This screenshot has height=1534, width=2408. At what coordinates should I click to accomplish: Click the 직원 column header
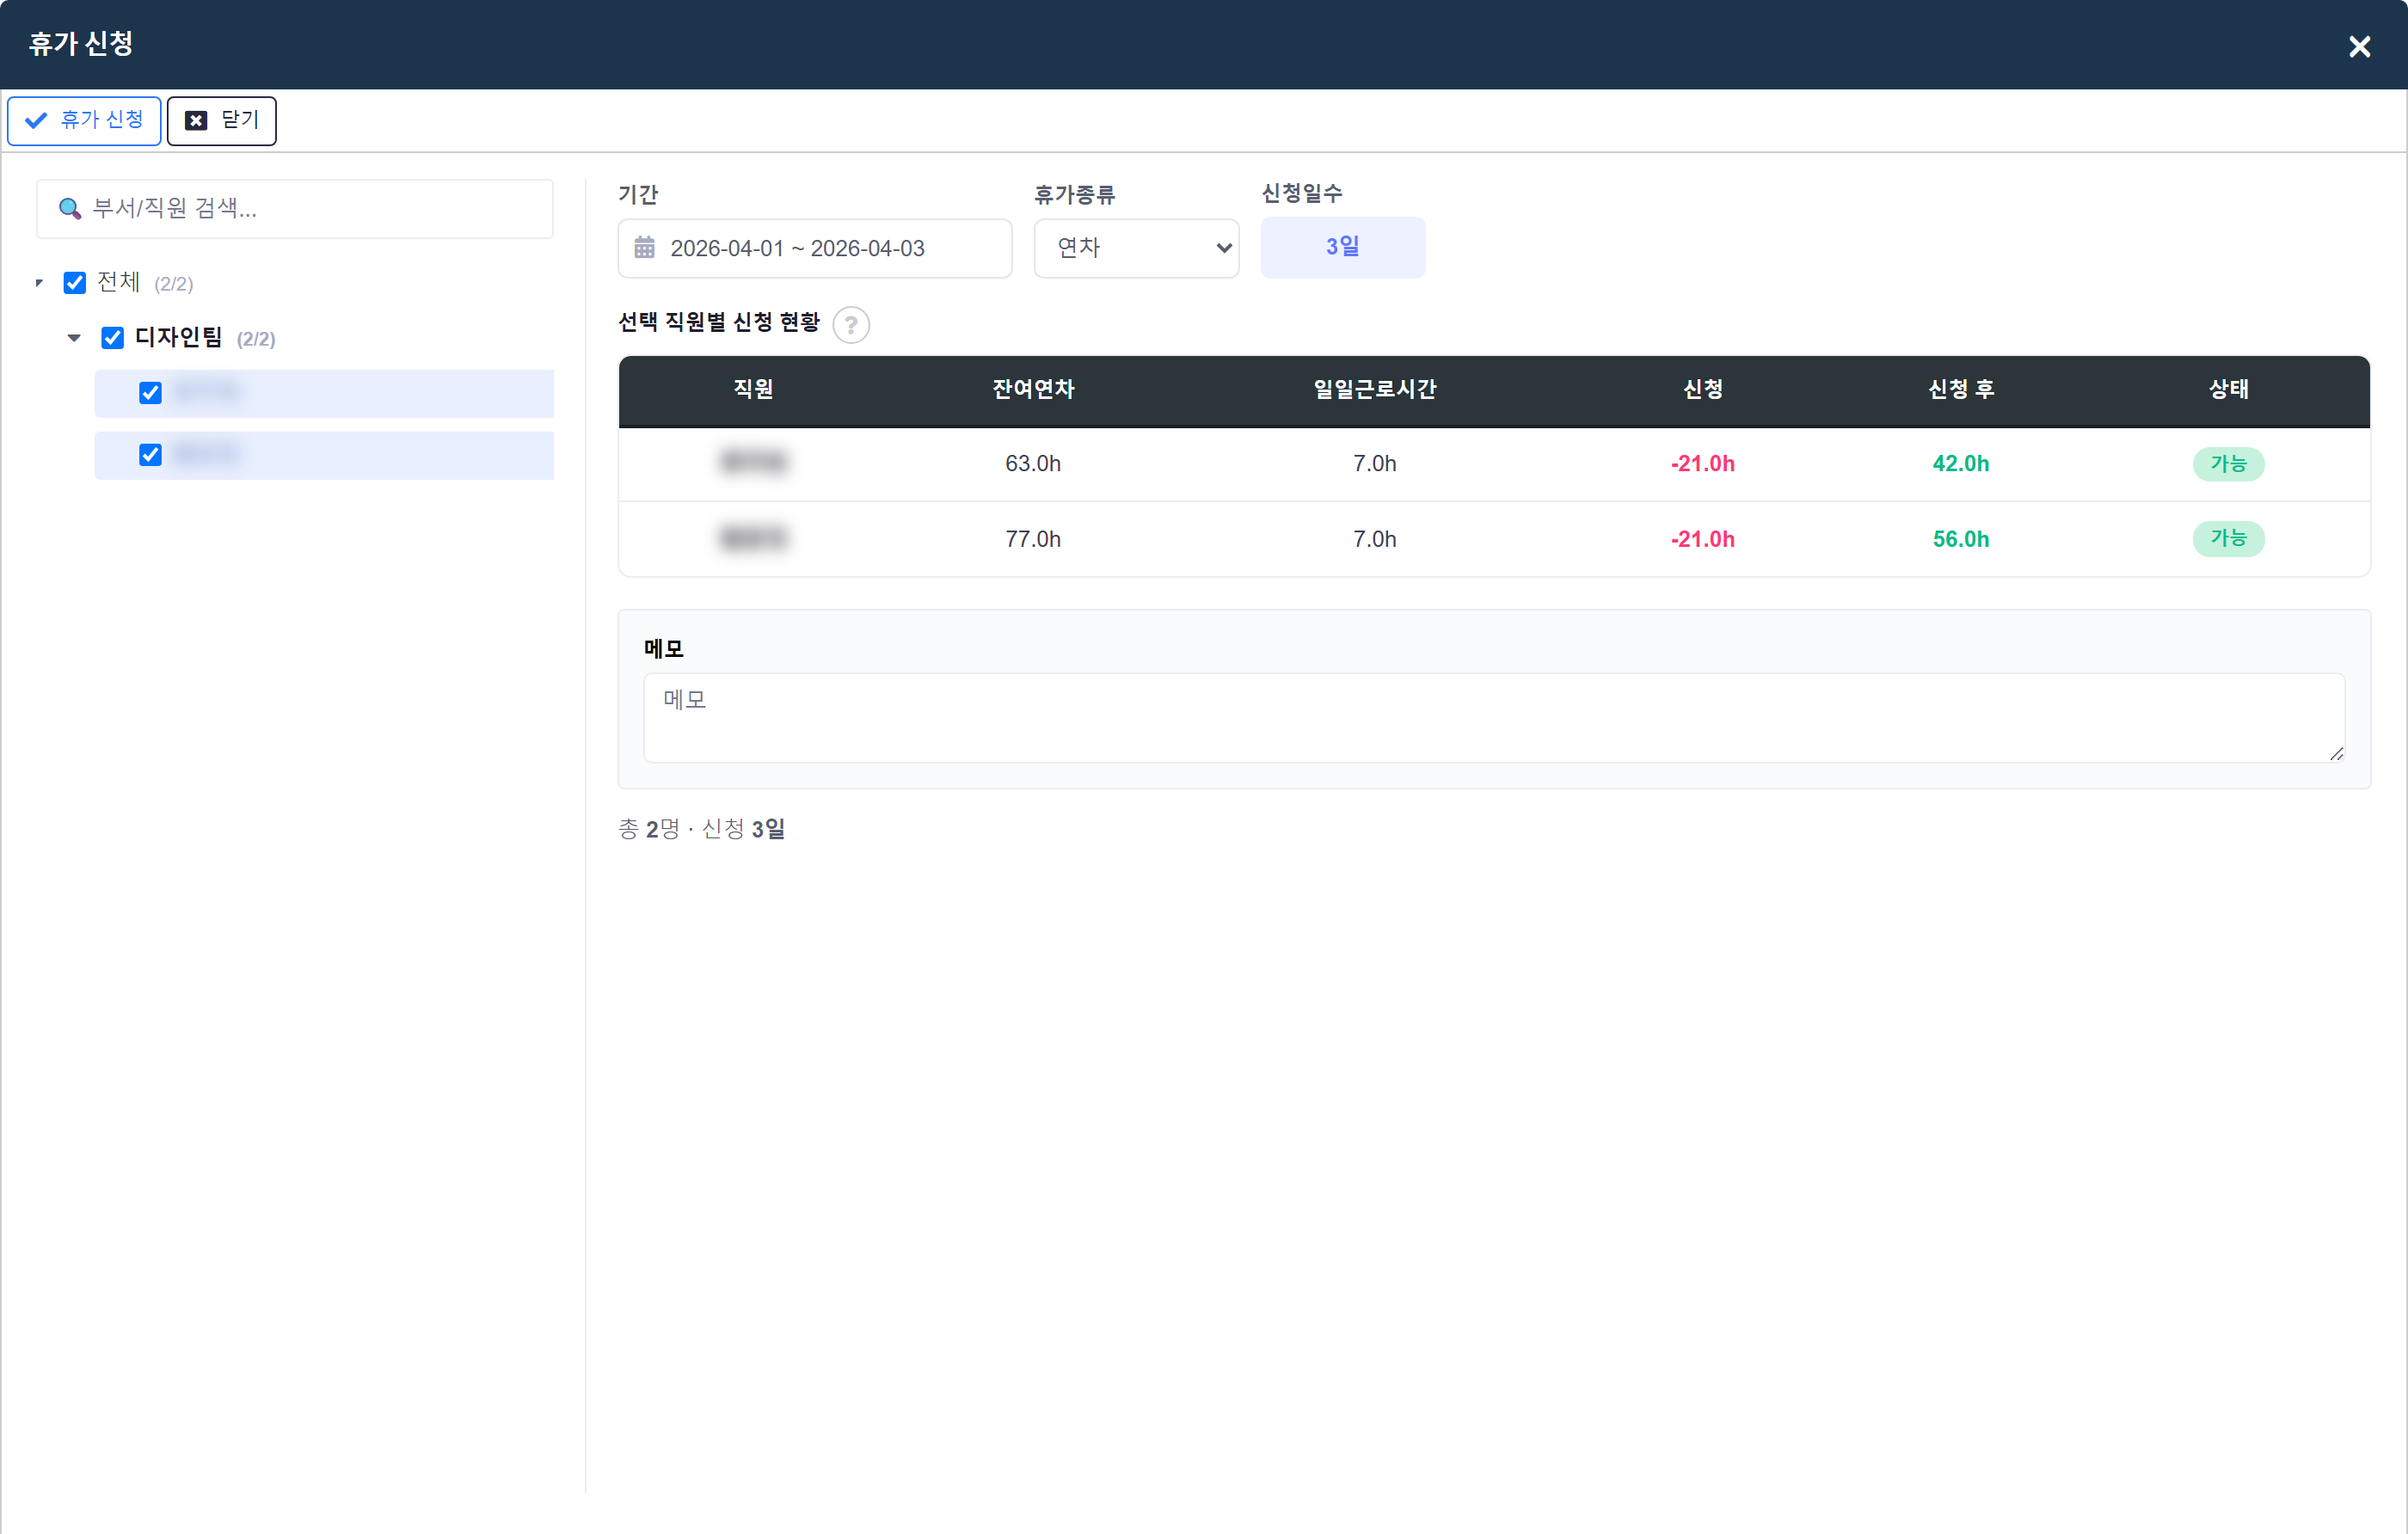pos(753,389)
